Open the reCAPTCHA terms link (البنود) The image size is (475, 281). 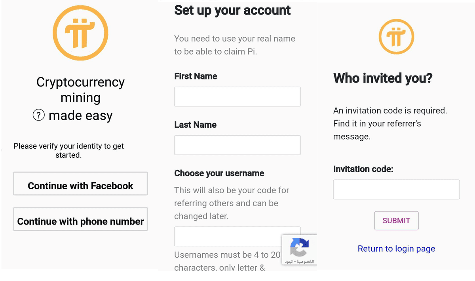[x=289, y=262]
